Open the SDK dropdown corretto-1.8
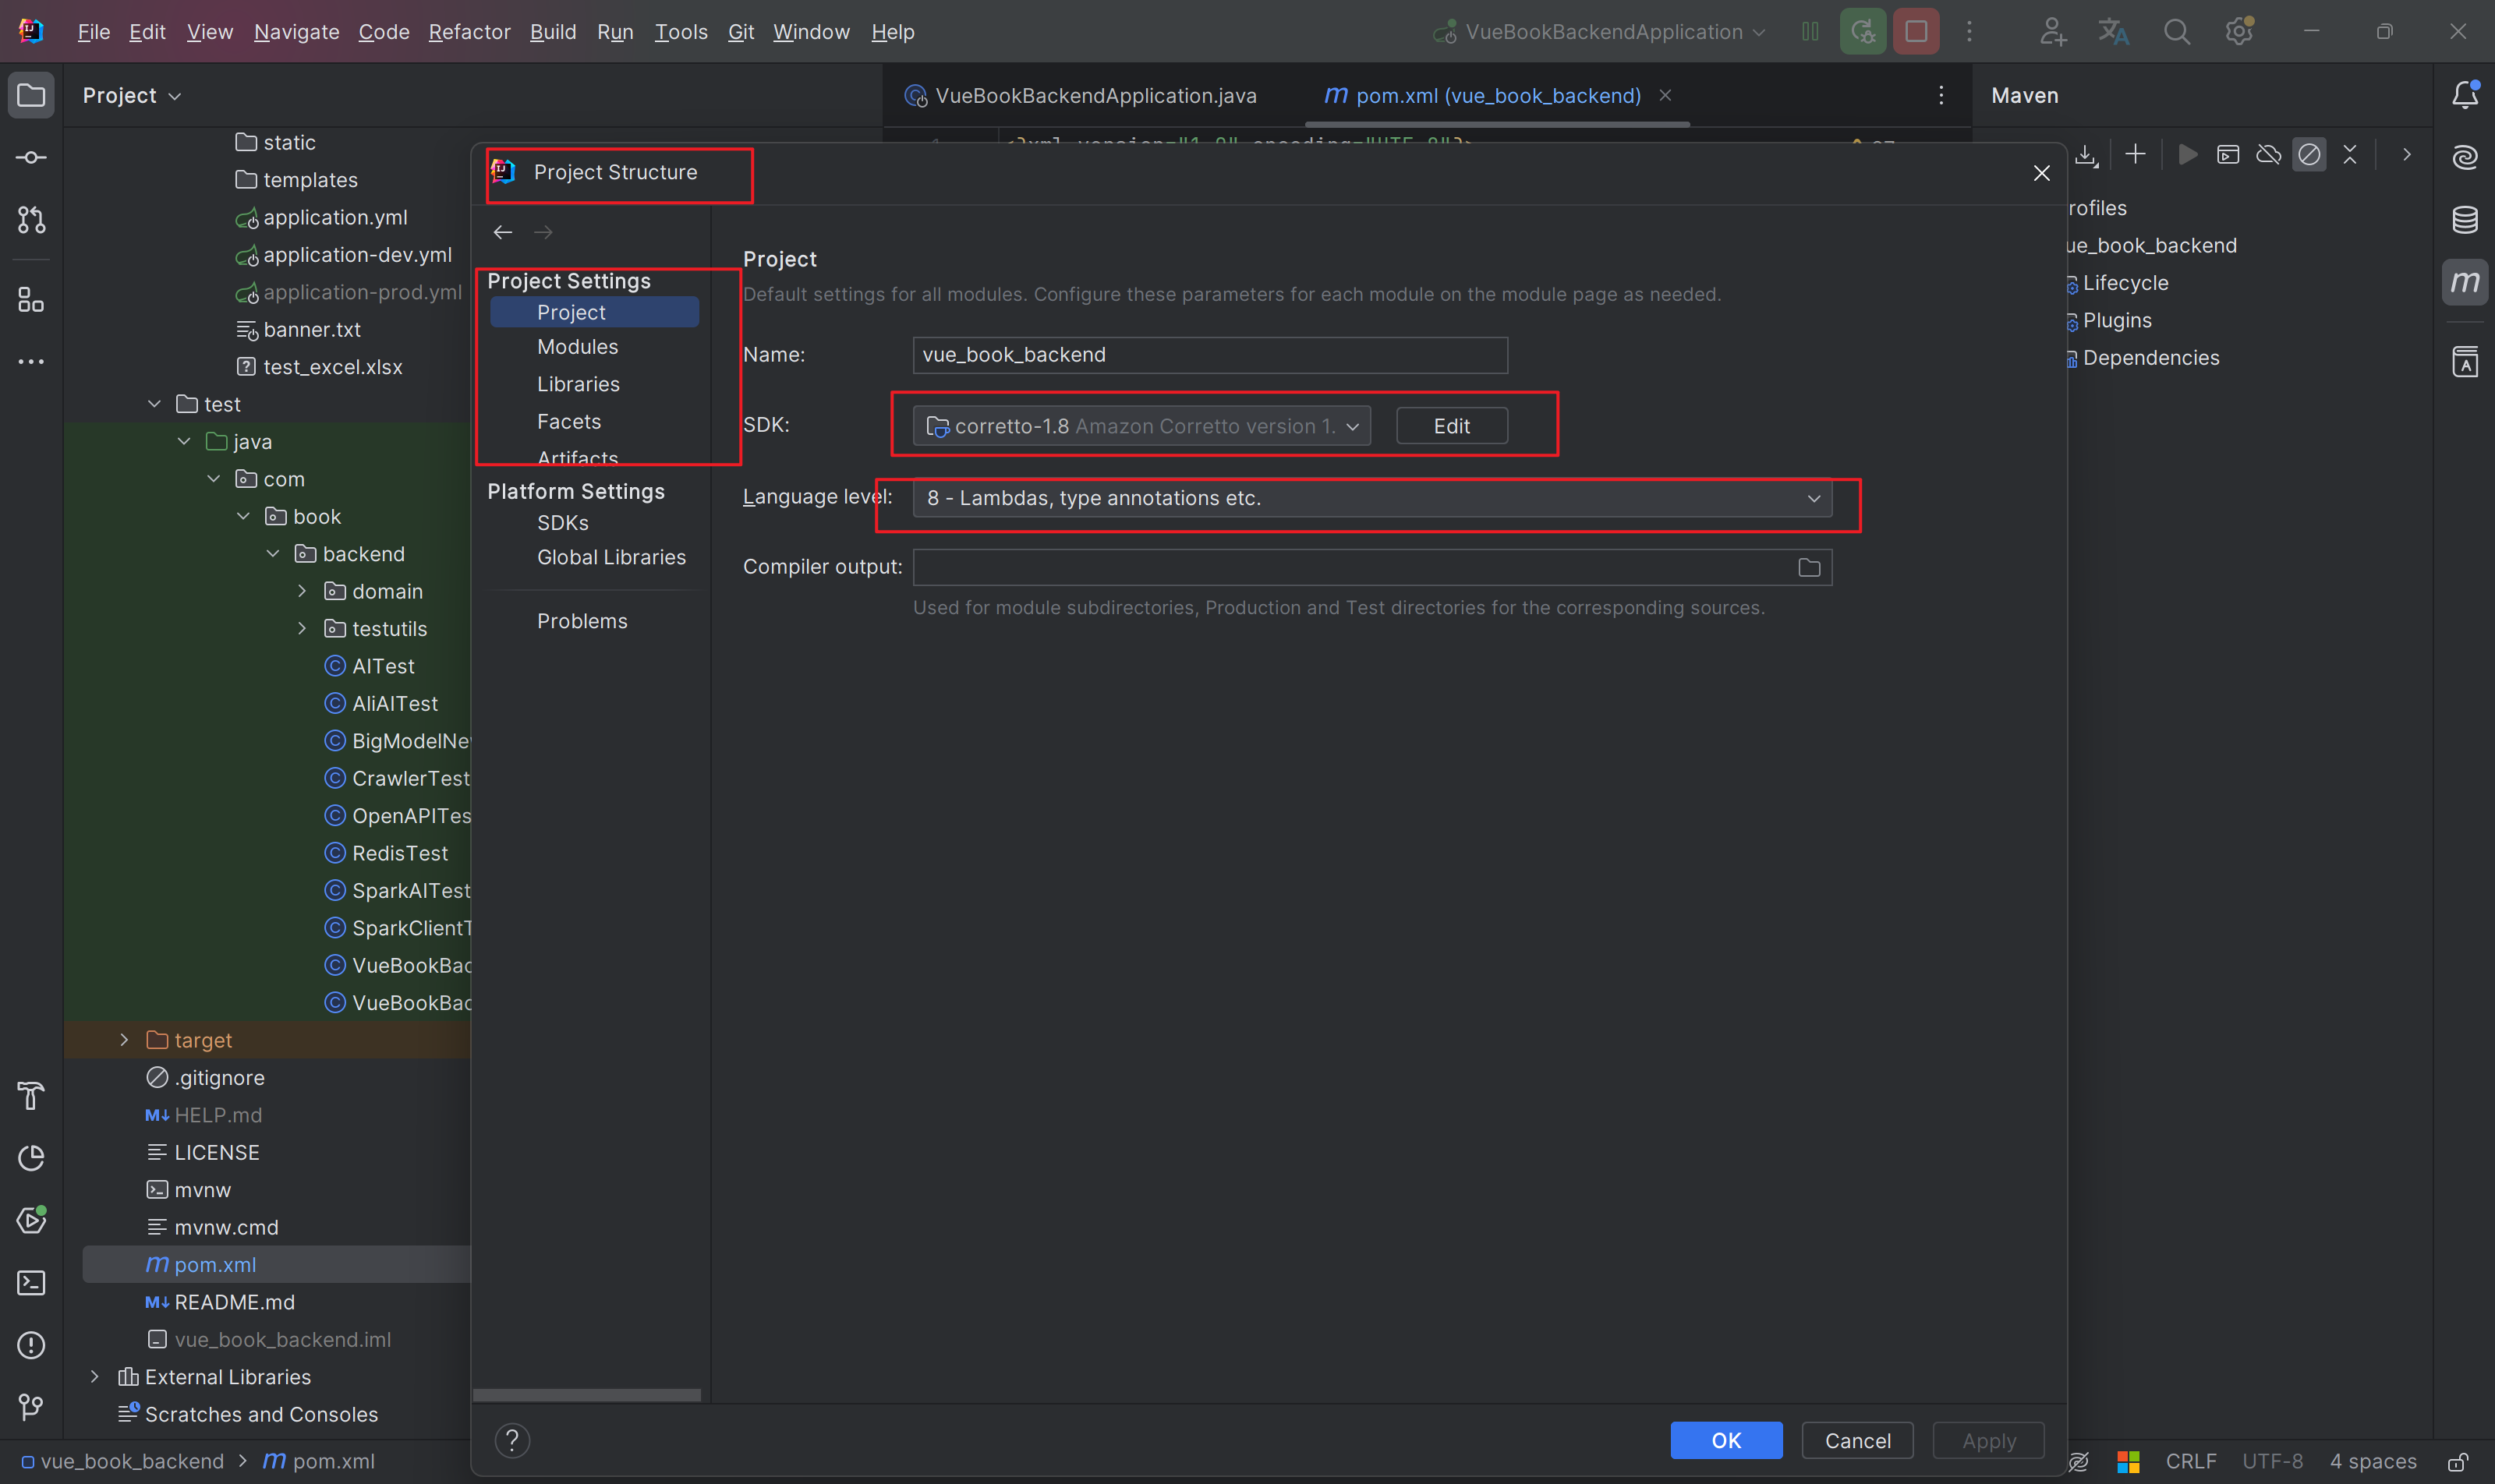This screenshot has height=1484, width=2495. tap(1141, 426)
